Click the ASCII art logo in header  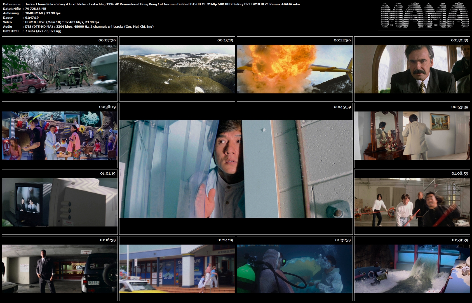[x=424, y=15]
